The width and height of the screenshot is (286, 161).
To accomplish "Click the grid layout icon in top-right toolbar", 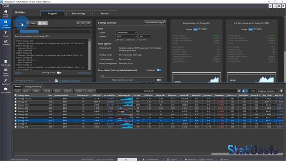I will point(279,6).
